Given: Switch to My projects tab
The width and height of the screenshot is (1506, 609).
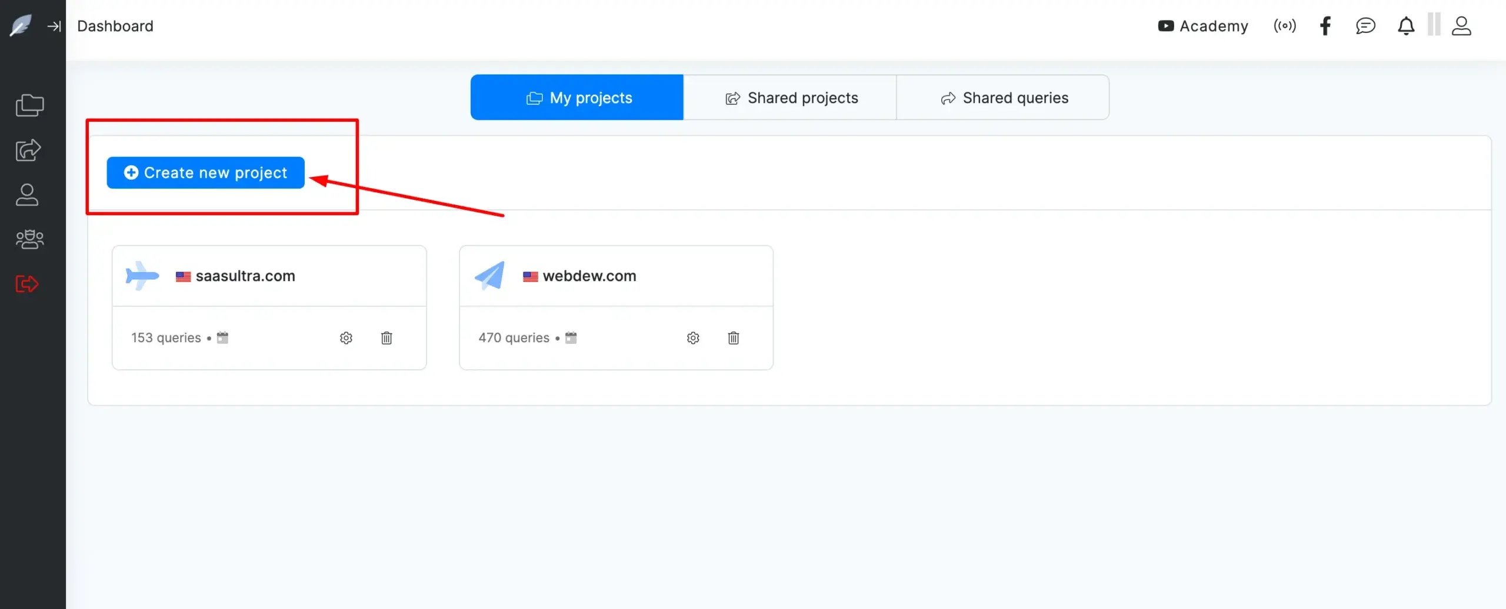Looking at the screenshot, I should click(x=577, y=98).
